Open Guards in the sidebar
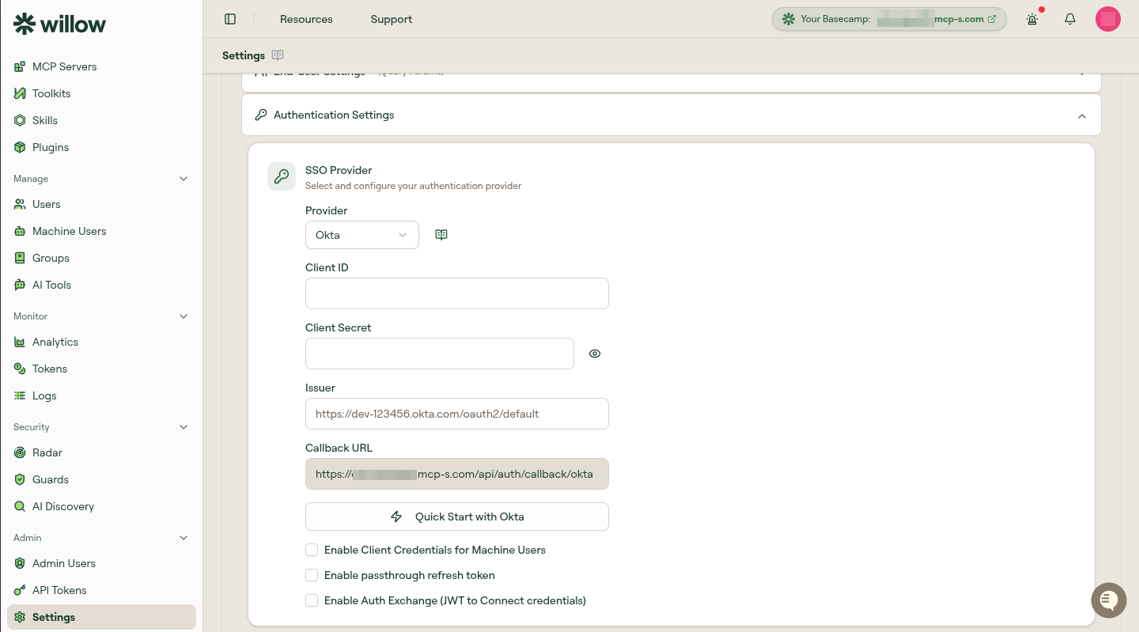The width and height of the screenshot is (1139, 632). pyautogui.click(x=101, y=479)
